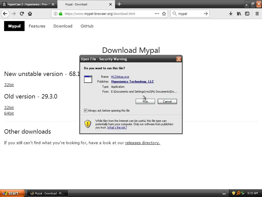Go back with the browser back arrow
Viewport: 262px width, 197px height.
pyautogui.click(x=5, y=14)
